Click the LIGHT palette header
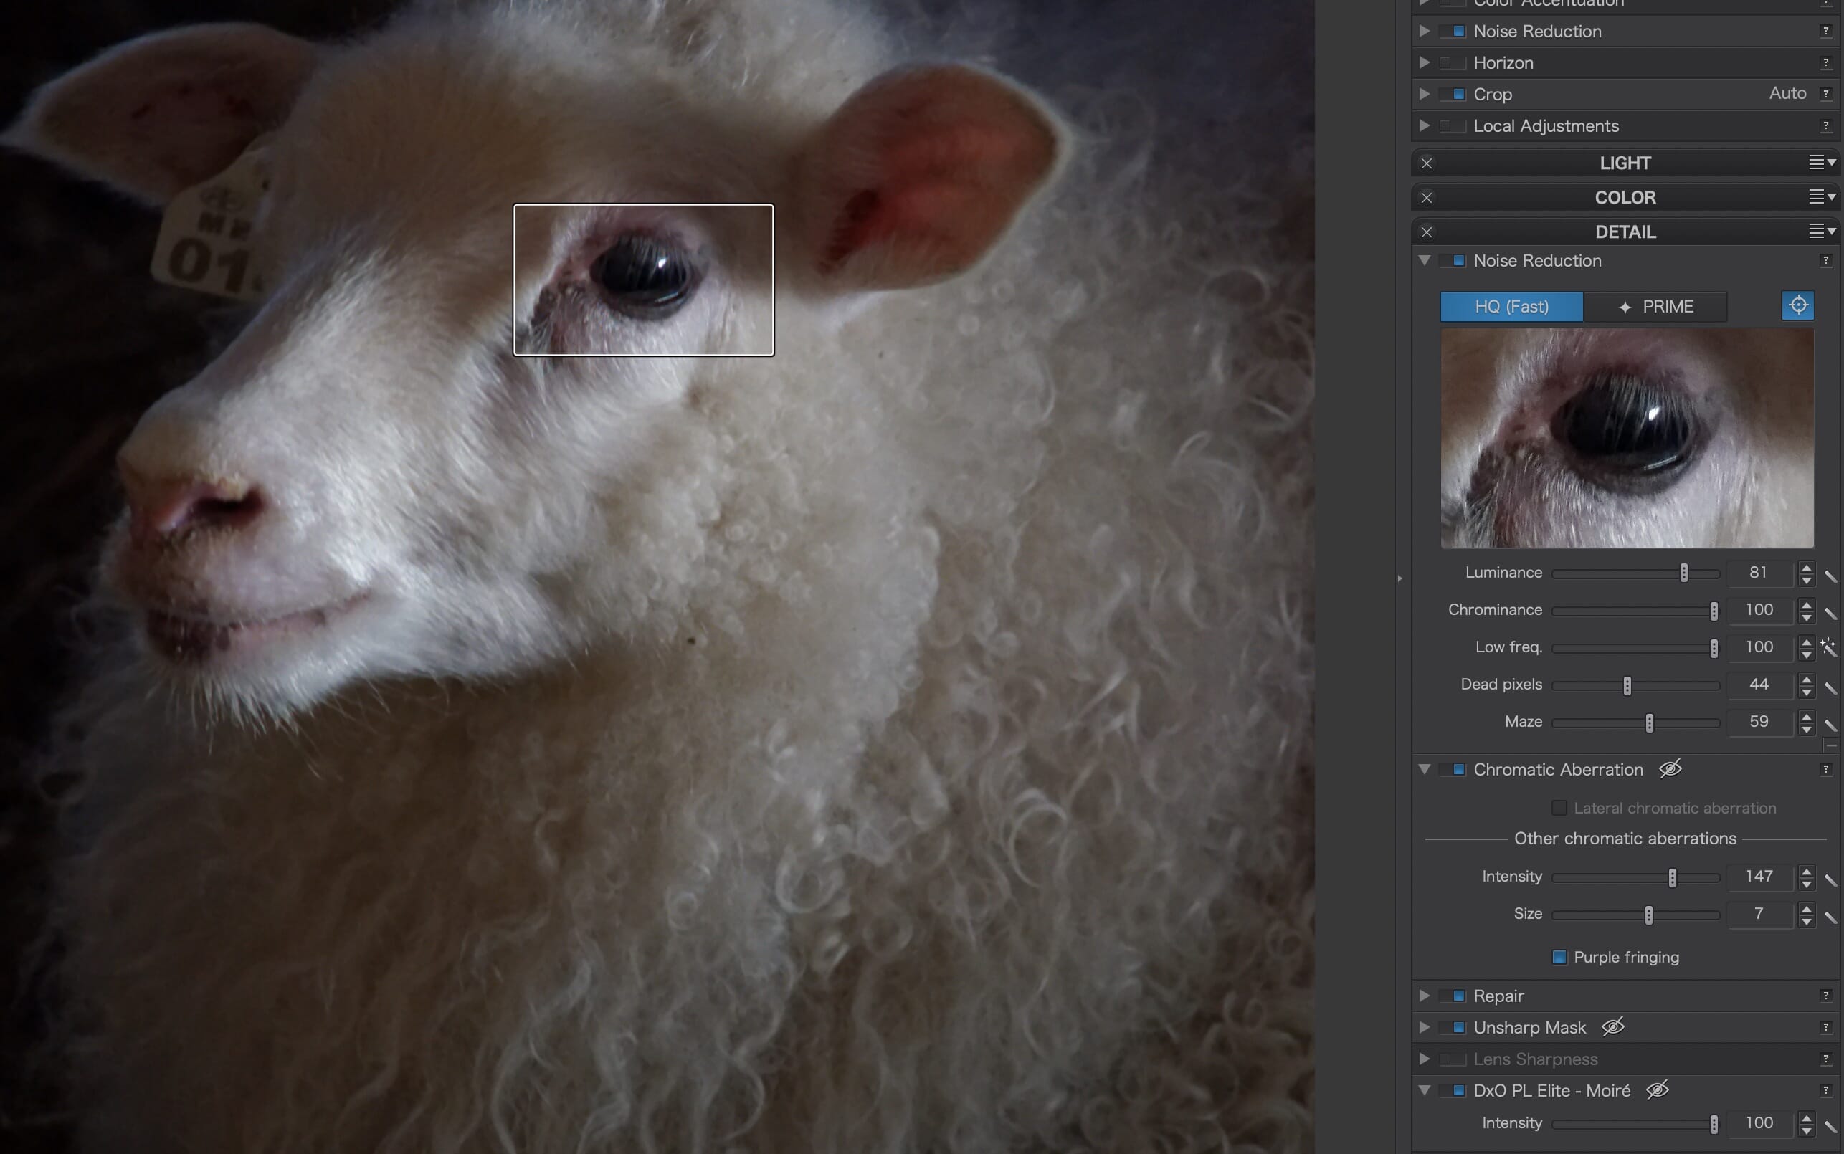 (1625, 163)
